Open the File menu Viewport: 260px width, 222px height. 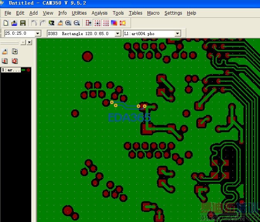[x=8, y=13]
